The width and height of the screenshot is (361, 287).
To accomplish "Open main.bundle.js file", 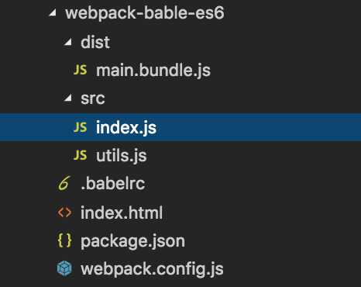I will [x=153, y=71].
